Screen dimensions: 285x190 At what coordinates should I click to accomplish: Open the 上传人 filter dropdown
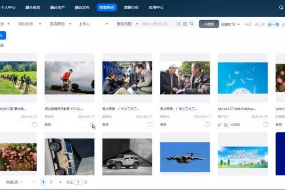(93, 24)
